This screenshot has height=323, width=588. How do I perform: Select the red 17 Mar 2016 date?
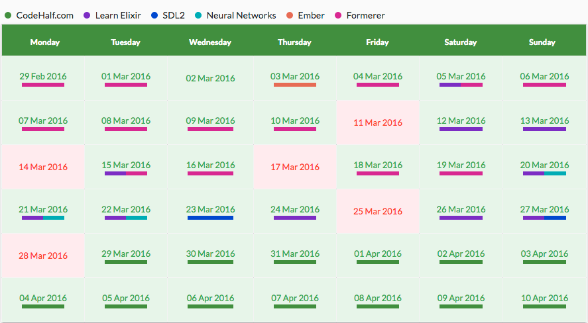point(295,167)
